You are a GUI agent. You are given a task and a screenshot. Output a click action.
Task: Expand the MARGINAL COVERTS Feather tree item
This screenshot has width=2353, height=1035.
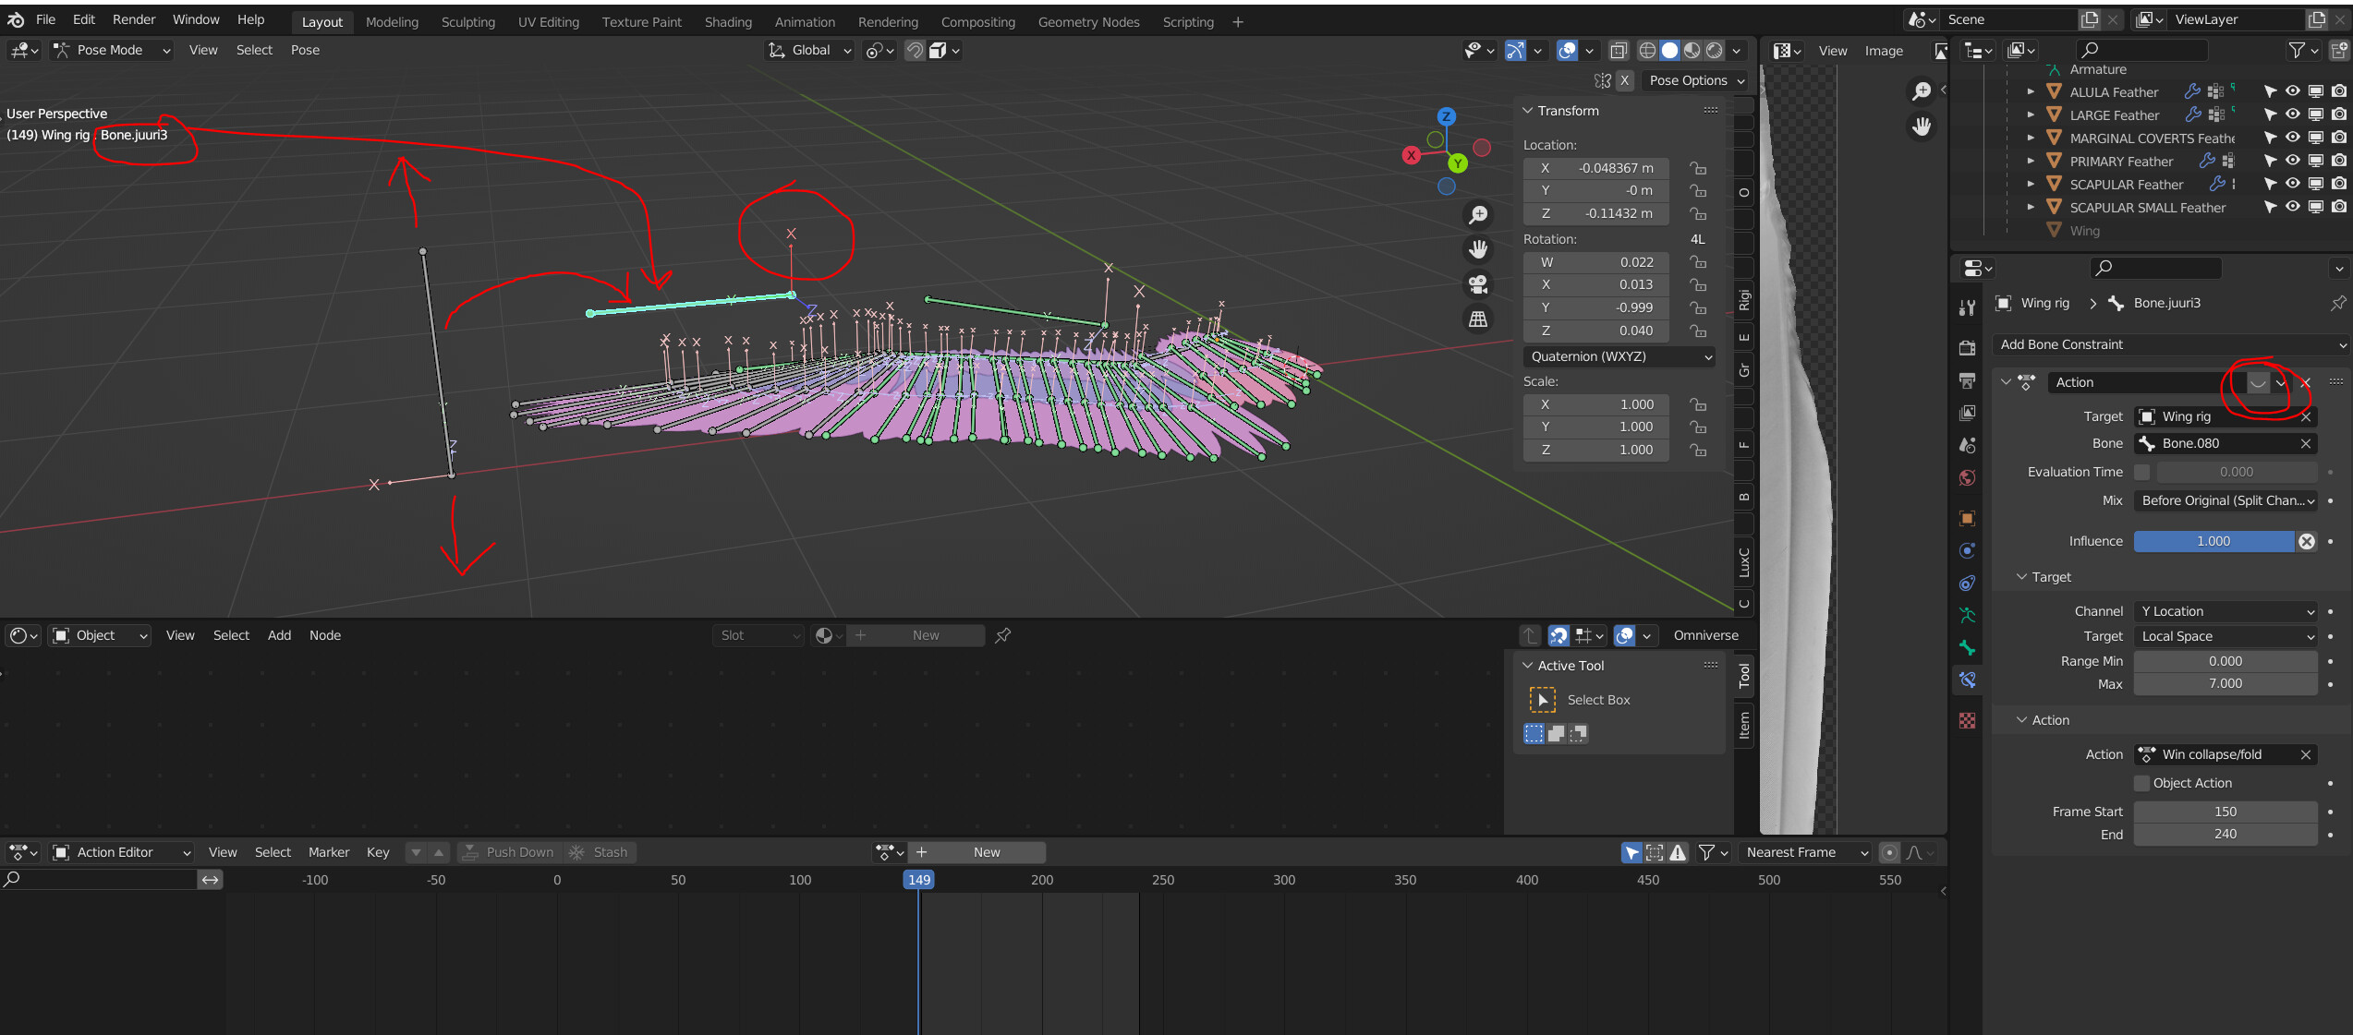click(x=2031, y=138)
